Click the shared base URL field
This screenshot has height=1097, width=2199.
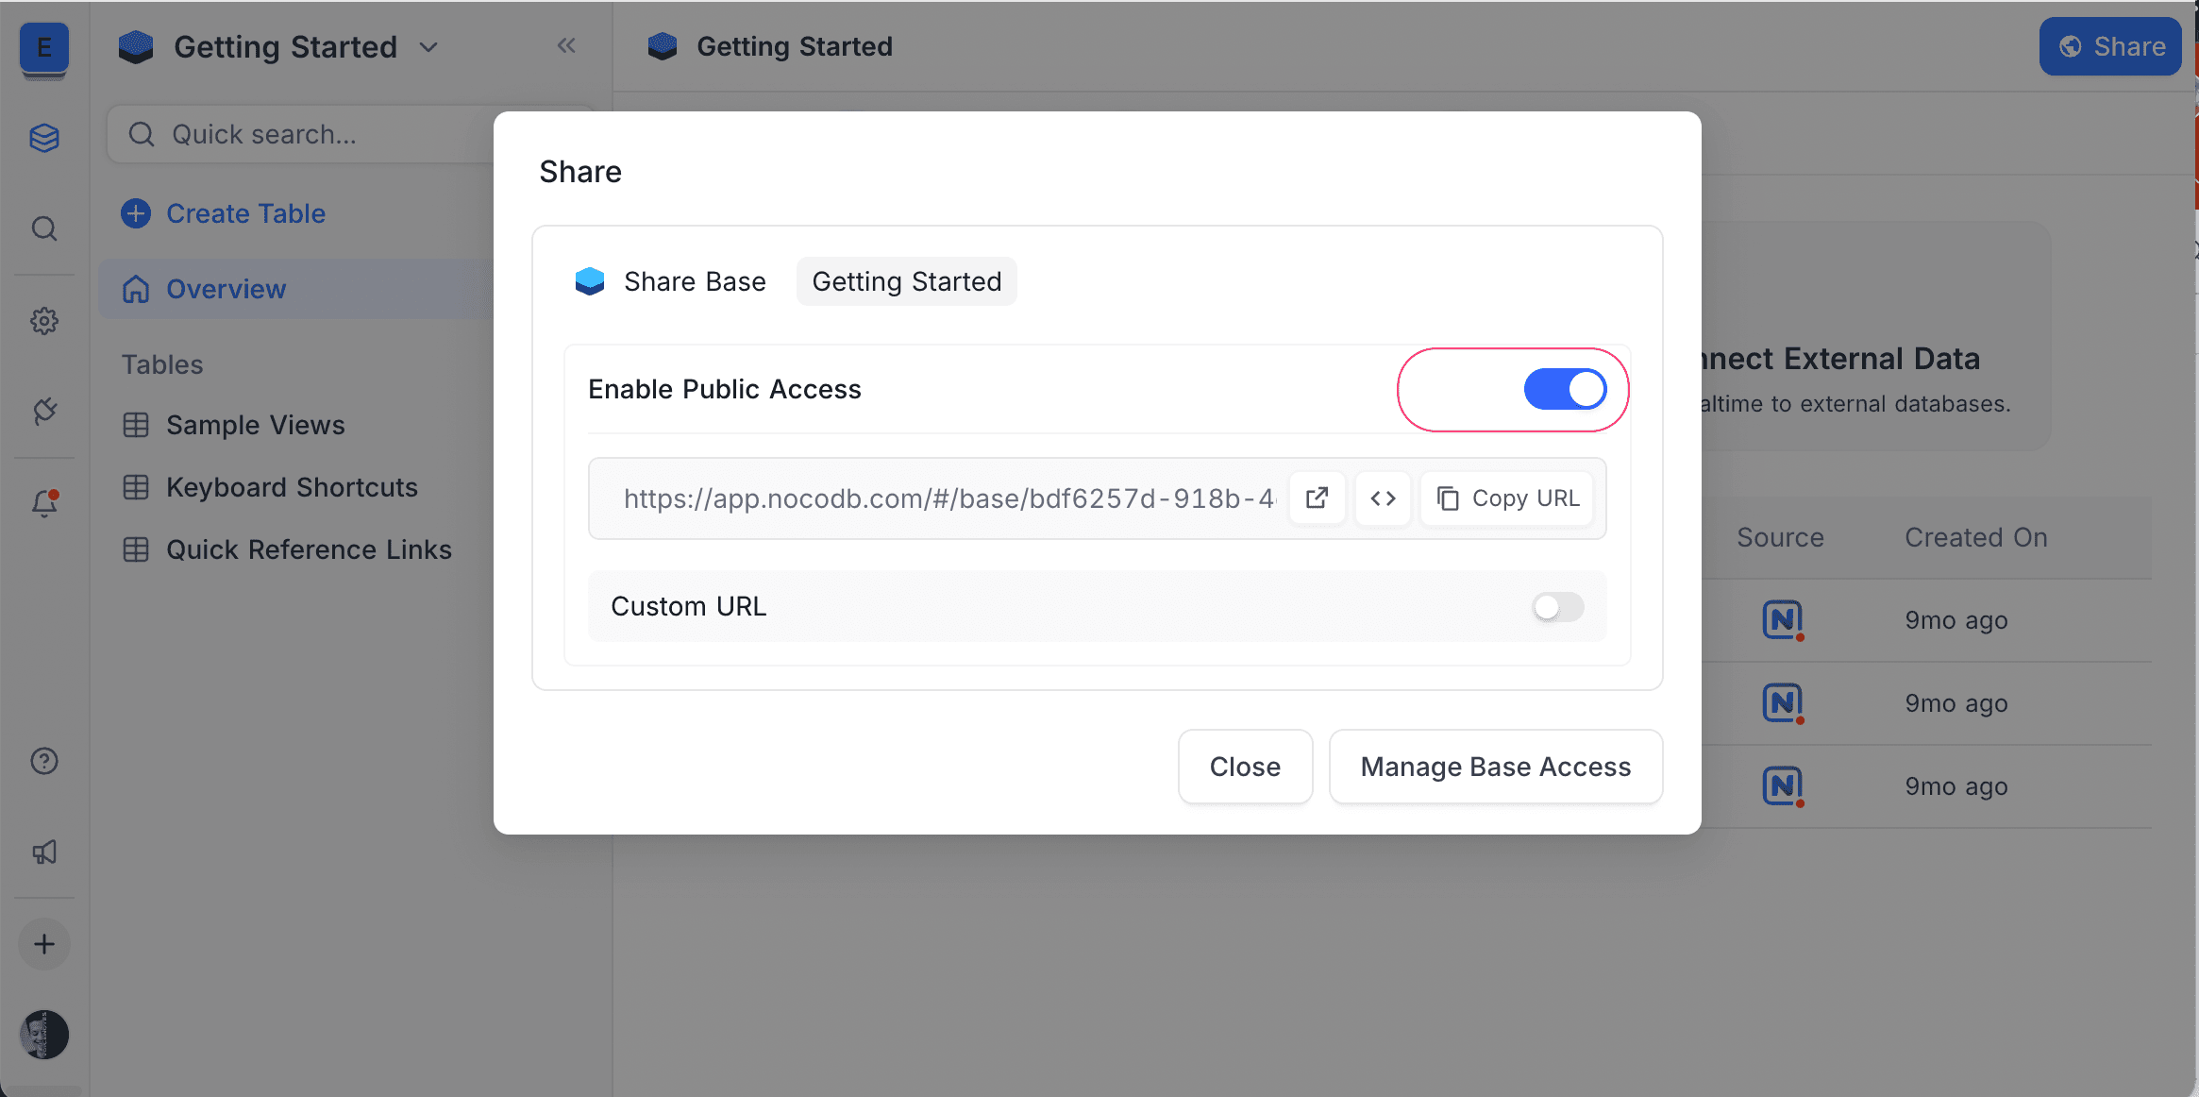[x=944, y=498]
